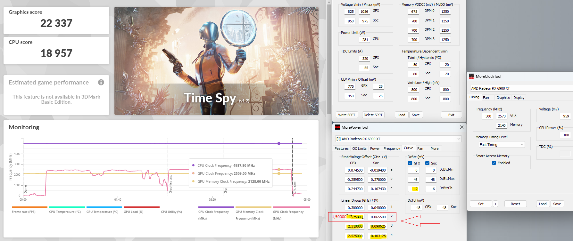The image size is (573, 241).
Task: Switch to the Features tab in MorePowerTool
Action: pyautogui.click(x=341, y=149)
